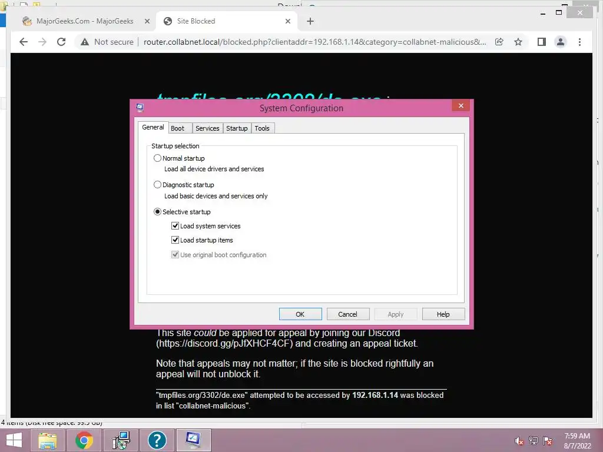Open the Action Center flag icon
This screenshot has height=452, width=603.
pyautogui.click(x=548, y=441)
